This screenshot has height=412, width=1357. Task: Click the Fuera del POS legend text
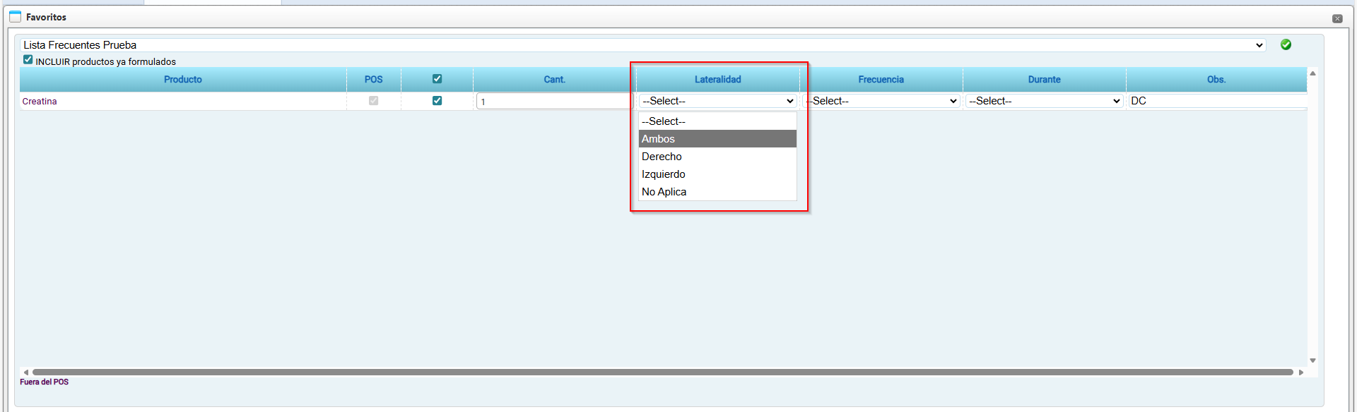coord(45,382)
